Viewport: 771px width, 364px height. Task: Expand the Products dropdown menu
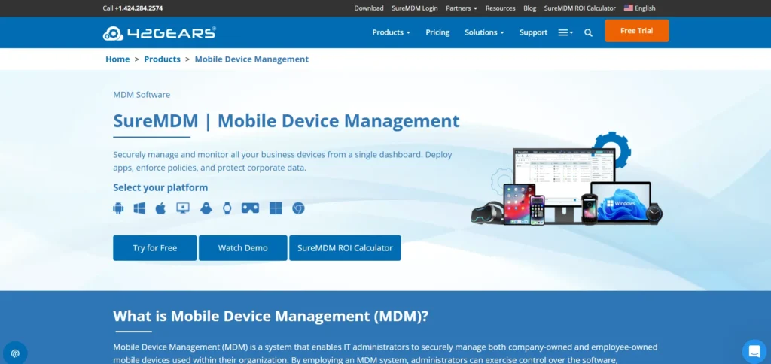click(x=391, y=32)
